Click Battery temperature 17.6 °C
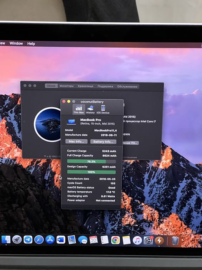The height and width of the screenshot is (270, 202). click(110, 192)
